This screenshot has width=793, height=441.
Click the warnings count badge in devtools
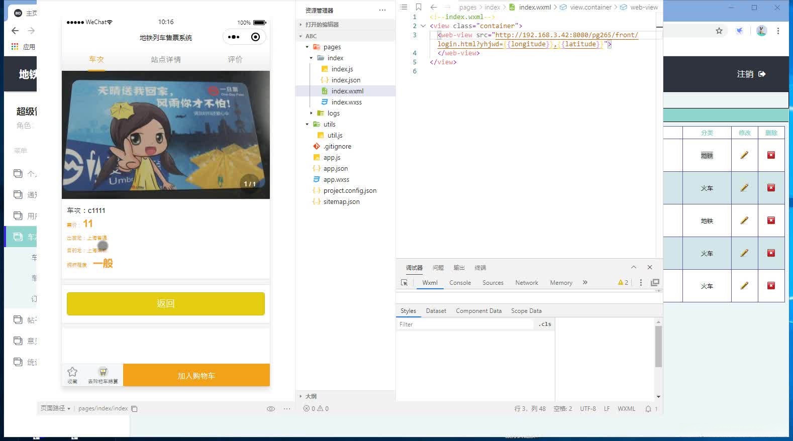click(623, 283)
